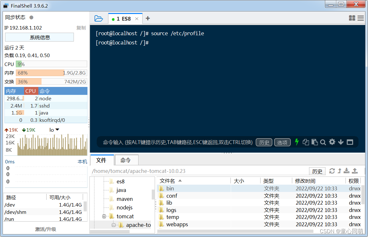The image size is (368, 237).
Task: Paste into terminal with clipboard icon
Action: point(314,142)
